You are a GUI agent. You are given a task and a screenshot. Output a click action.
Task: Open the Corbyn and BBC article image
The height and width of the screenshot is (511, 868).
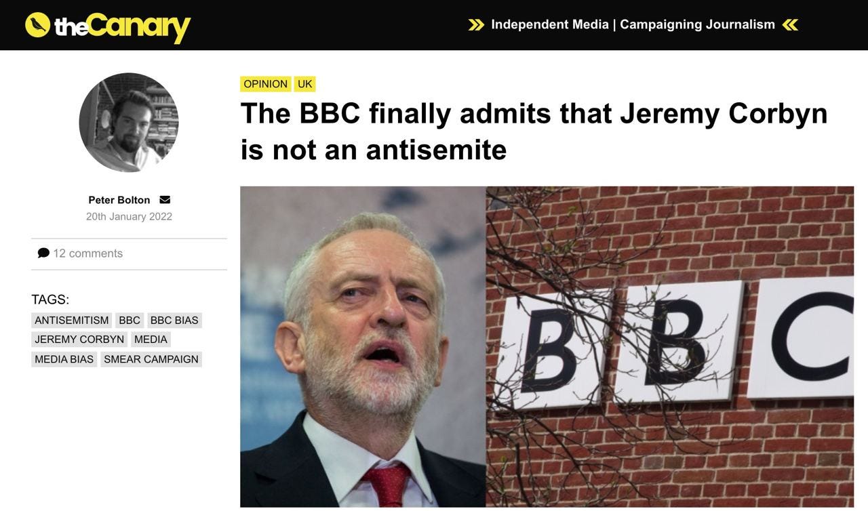(547, 346)
